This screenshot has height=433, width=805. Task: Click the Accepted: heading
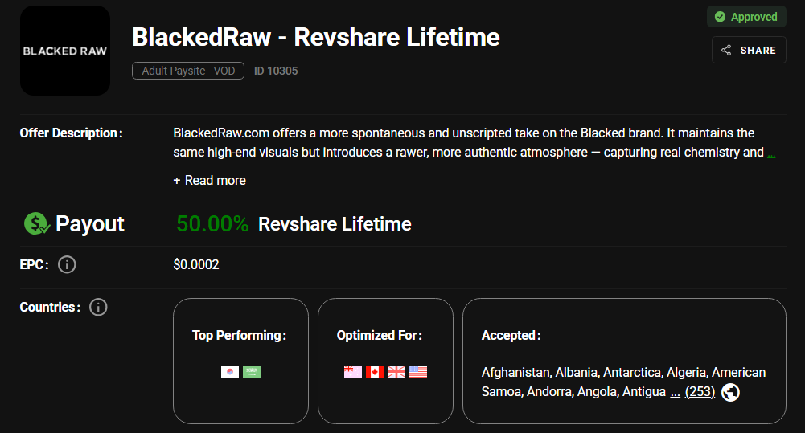click(x=511, y=336)
